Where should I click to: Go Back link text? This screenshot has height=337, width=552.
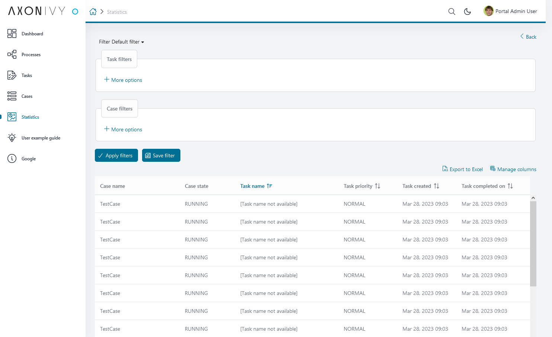[531, 37]
